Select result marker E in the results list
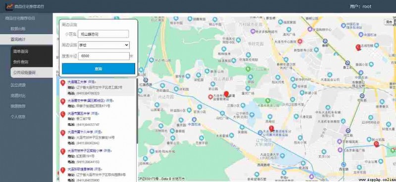Screen dimensions: 396x182 point(63,151)
